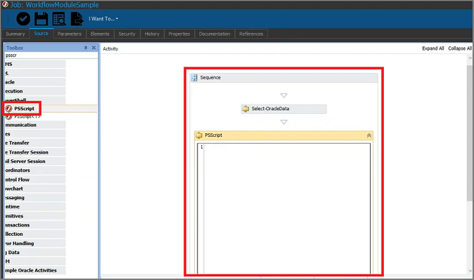Switch to the Properties tab
The width and height of the screenshot is (474, 280).
click(x=179, y=34)
